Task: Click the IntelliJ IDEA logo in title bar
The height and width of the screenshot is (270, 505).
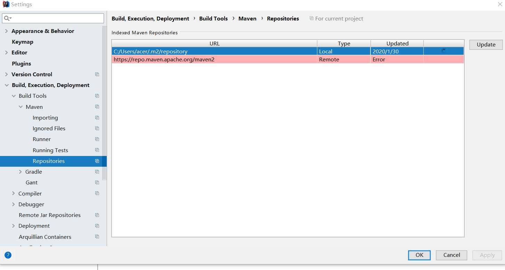Action: 6,5
